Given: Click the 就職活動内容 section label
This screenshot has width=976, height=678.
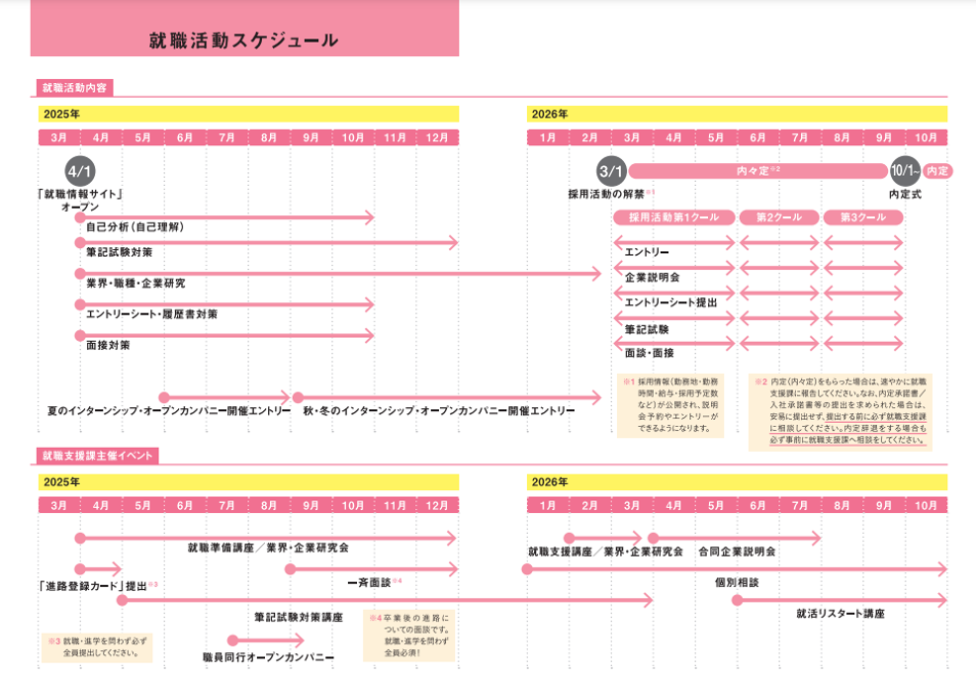Looking at the screenshot, I should click(76, 88).
